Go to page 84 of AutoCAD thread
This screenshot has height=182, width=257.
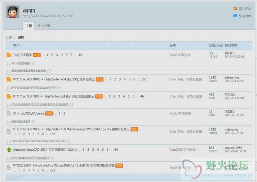coord(116,150)
